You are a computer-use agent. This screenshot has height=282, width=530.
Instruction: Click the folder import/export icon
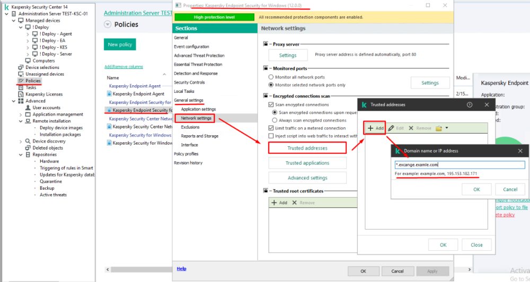[x=438, y=128]
